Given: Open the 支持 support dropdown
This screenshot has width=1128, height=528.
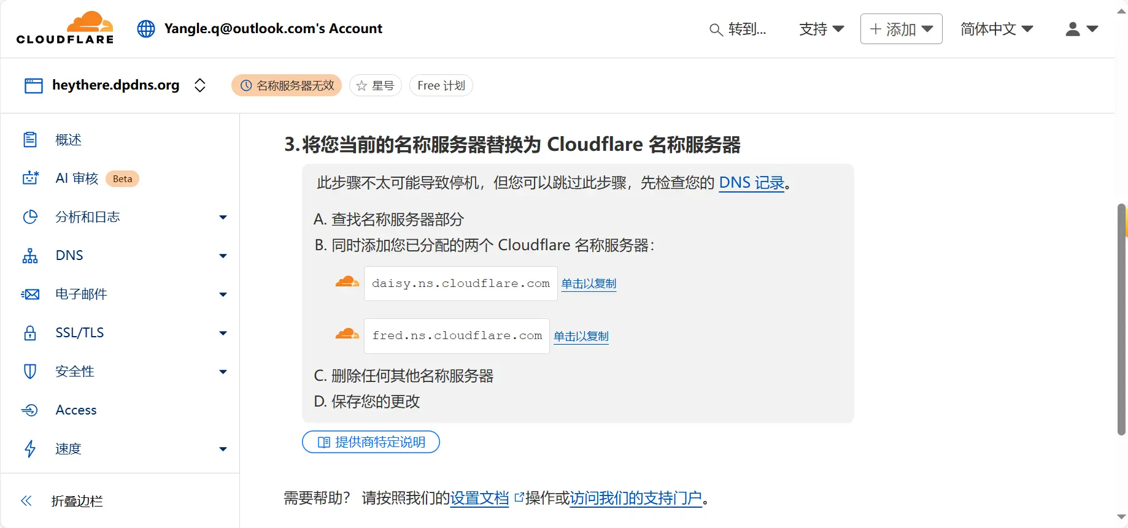Looking at the screenshot, I should tap(822, 29).
